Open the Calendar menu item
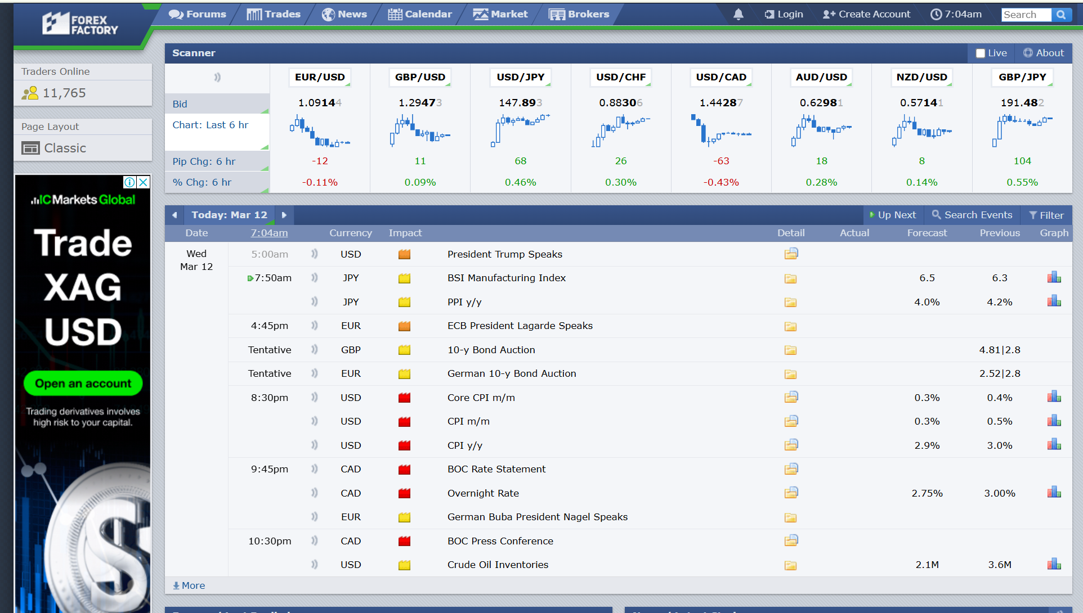 tap(420, 15)
